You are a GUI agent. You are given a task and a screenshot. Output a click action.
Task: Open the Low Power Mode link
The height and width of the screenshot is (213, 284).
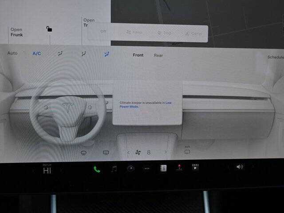146,105
